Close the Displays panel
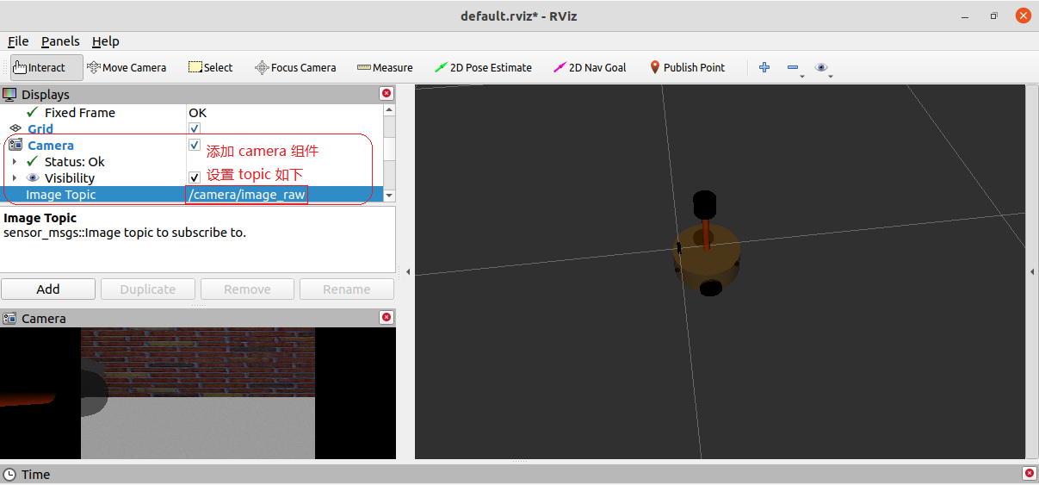This screenshot has height=485, width=1039. pos(387,94)
